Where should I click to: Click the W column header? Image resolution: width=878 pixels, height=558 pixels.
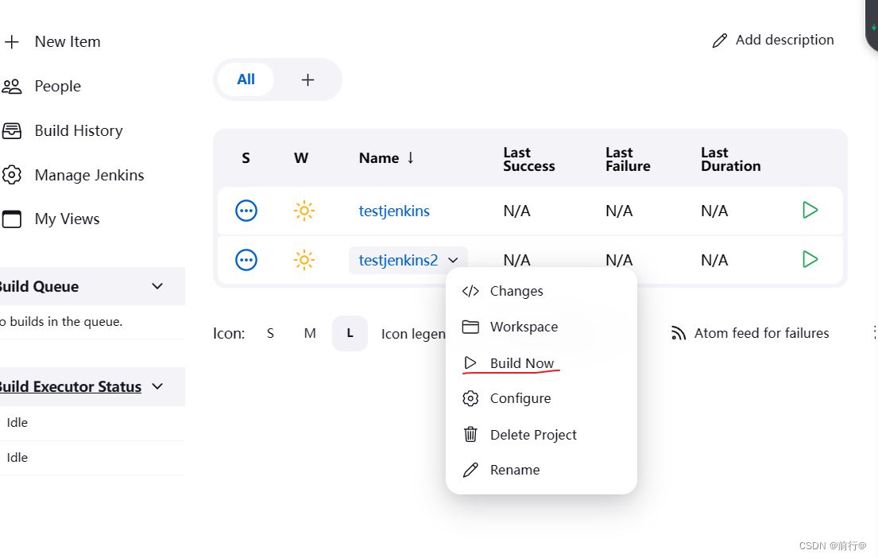tap(301, 158)
